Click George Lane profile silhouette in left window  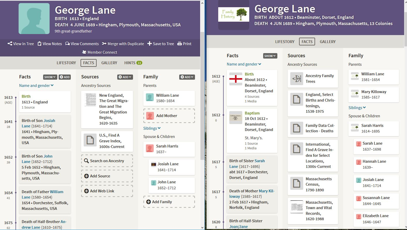point(34,19)
